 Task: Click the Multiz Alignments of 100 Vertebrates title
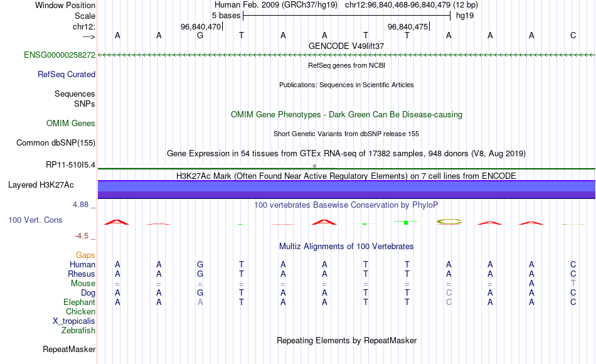346,246
